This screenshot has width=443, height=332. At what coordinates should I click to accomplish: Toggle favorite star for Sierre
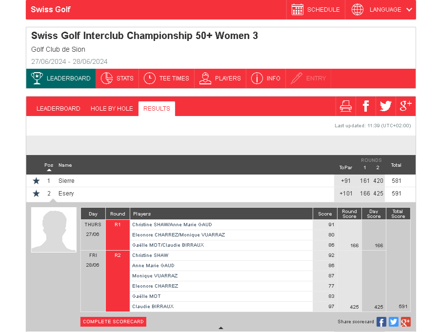[36, 181]
